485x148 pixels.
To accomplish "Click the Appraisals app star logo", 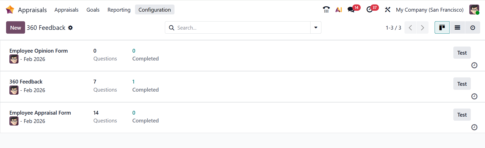I will click(x=10, y=10).
